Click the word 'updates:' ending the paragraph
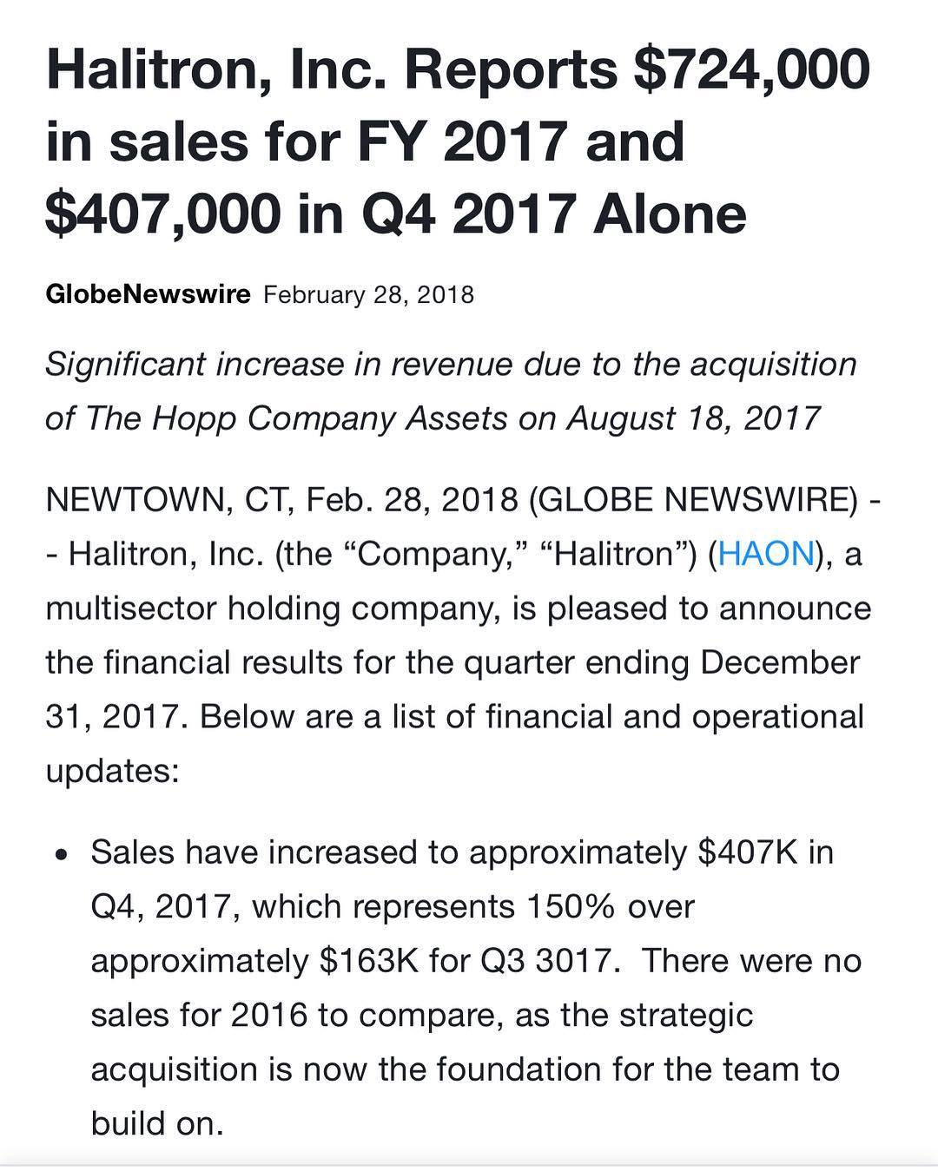This screenshot has height=1171, width=938. click(x=112, y=771)
